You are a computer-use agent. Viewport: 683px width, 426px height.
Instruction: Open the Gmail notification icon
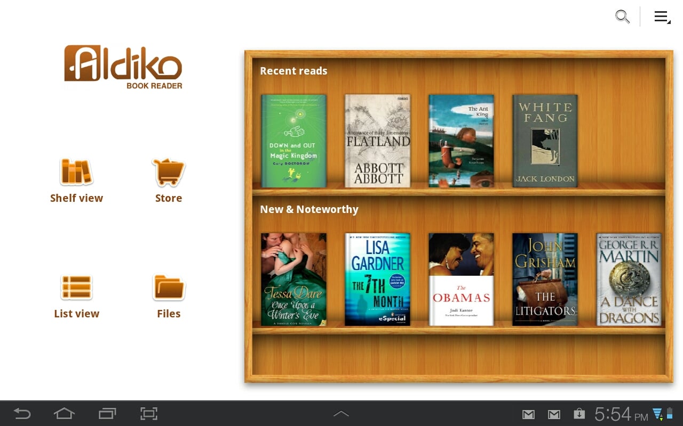(528, 414)
